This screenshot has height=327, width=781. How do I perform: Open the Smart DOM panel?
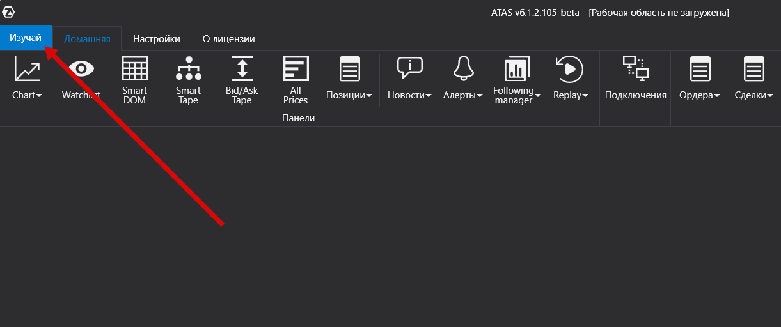[x=134, y=80]
